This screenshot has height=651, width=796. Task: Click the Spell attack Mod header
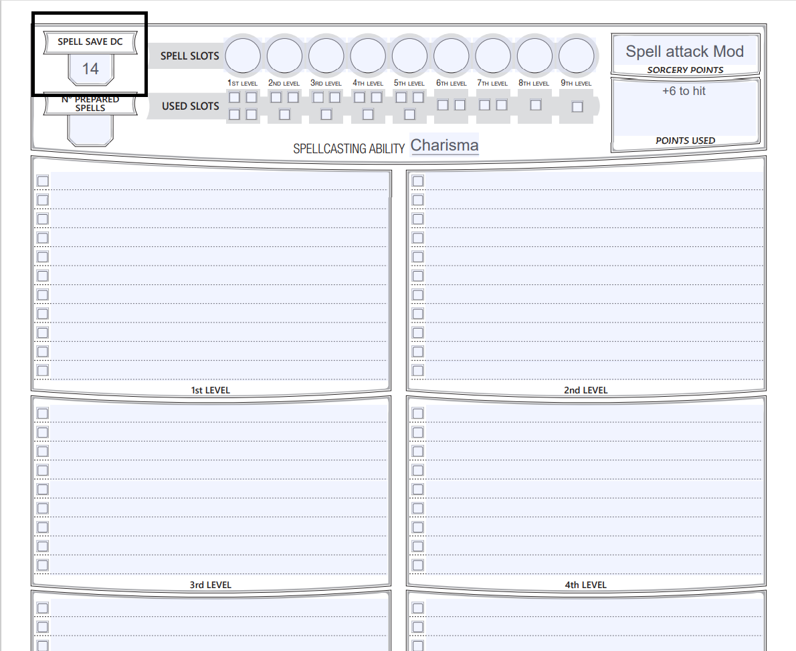(x=685, y=51)
